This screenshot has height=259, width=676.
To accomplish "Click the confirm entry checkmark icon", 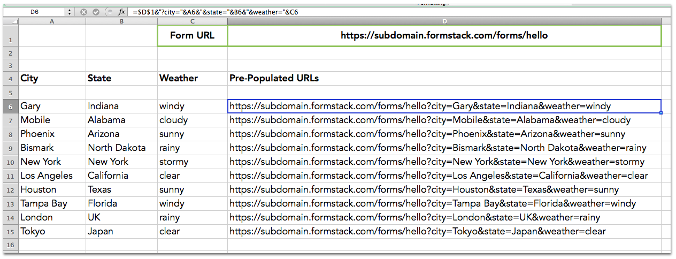I will click(x=96, y=12).
